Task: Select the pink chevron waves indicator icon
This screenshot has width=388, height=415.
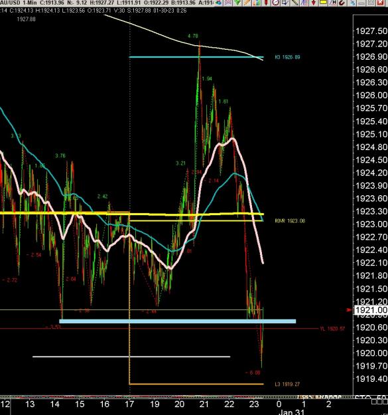Action: (227, 3)
